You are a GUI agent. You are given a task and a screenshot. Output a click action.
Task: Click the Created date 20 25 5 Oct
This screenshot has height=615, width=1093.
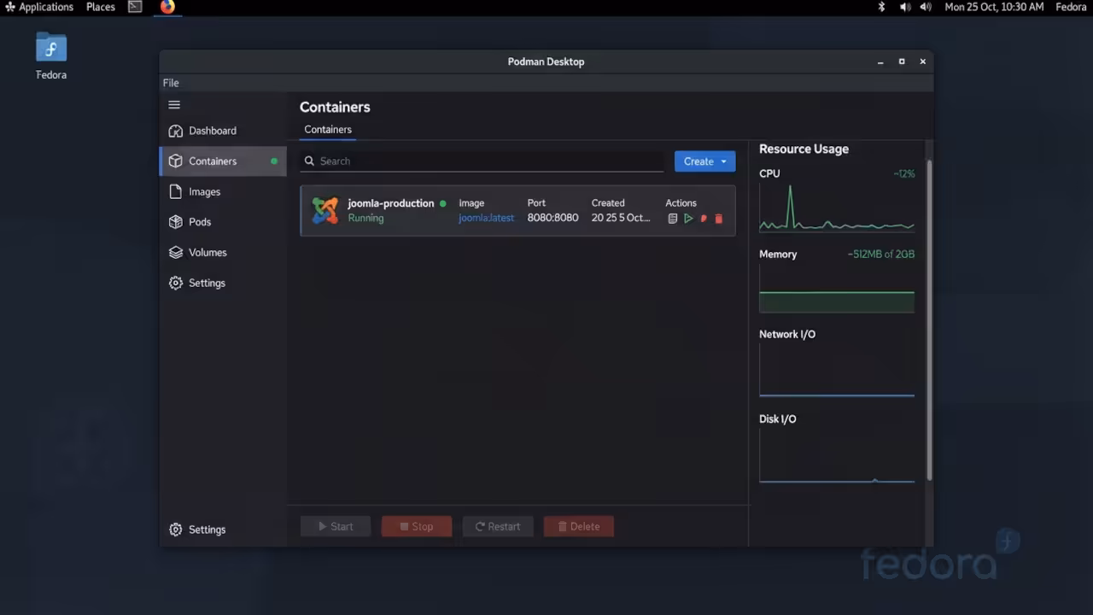click(x=621, y=218)
